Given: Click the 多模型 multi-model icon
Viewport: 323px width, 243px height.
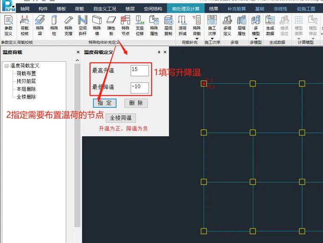Looking at the screenshot, I should click(256, 26).
